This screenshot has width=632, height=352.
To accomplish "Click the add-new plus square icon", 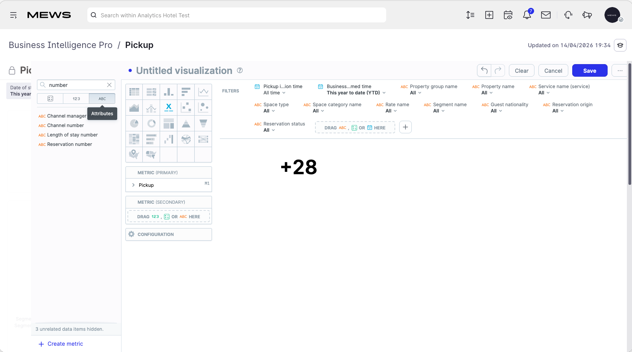I will coord(489,15).
